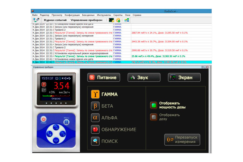The width and height of the screenshot is (243, 162).
Task: Enable 'Отображать мощность дозы' option
Action: pyautogui.click(x=154, y=105)
